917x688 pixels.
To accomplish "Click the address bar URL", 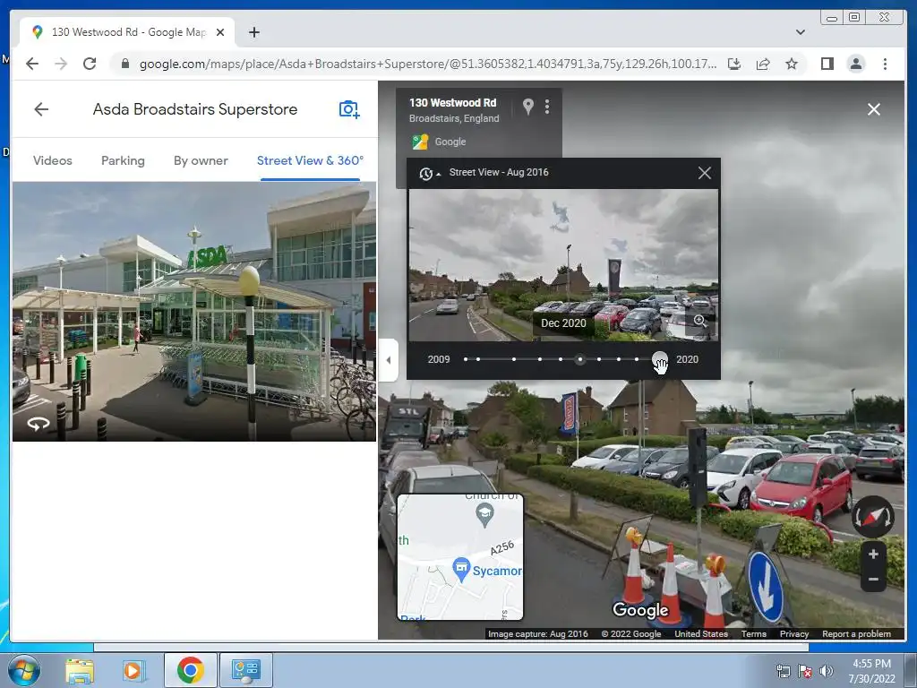I will click(x=427, y=64).
